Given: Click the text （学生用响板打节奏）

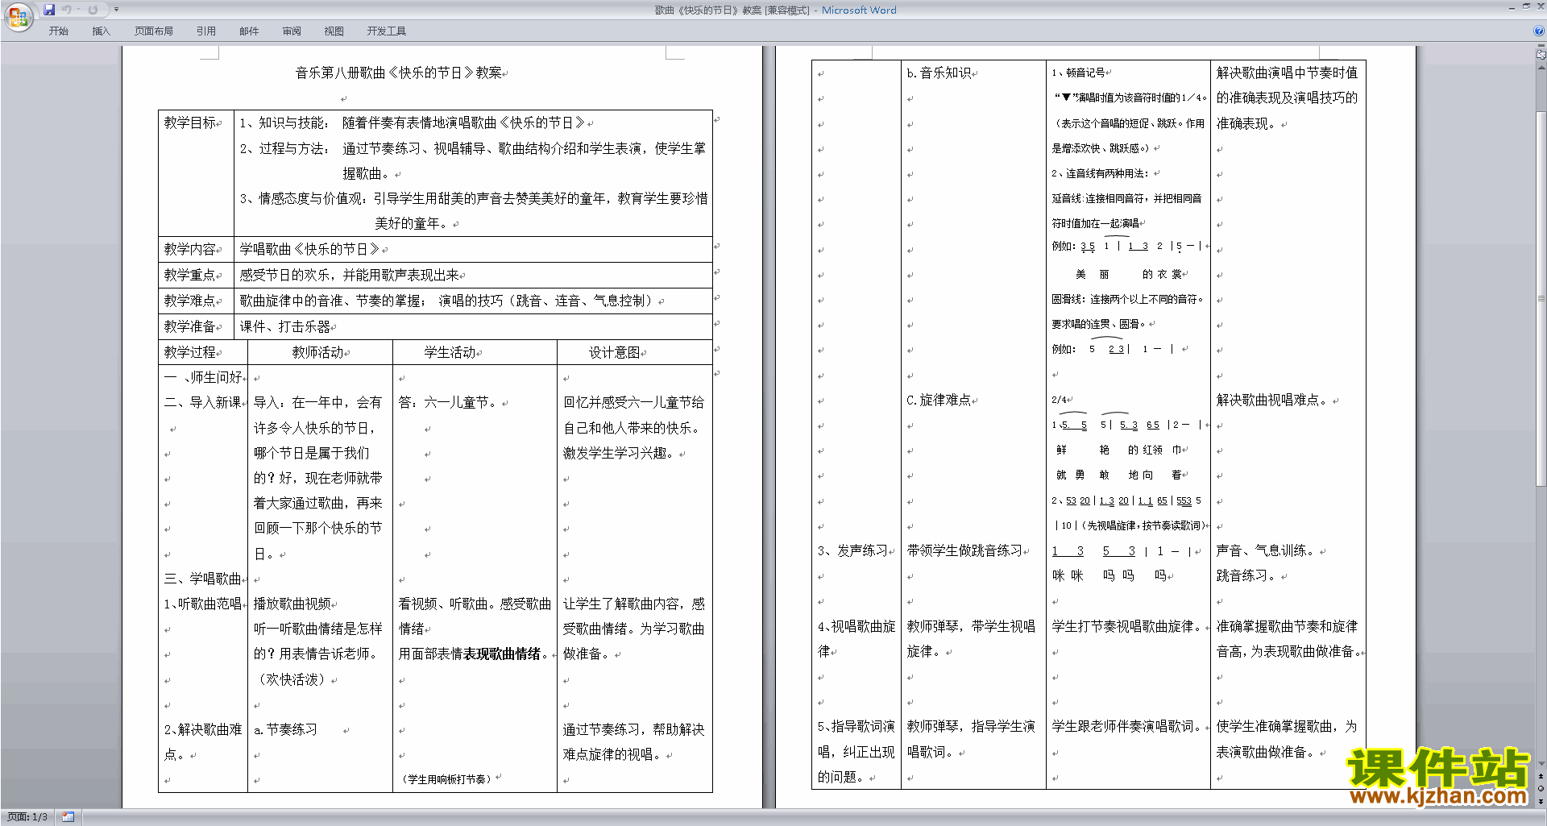Looking at the screenshot, I should click(446, 779).
